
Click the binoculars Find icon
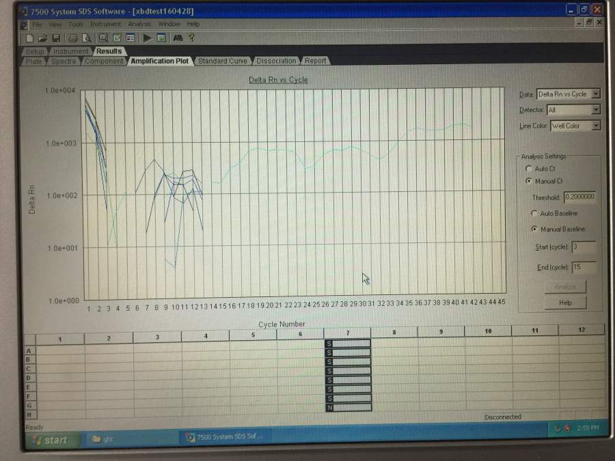[178, 38]
